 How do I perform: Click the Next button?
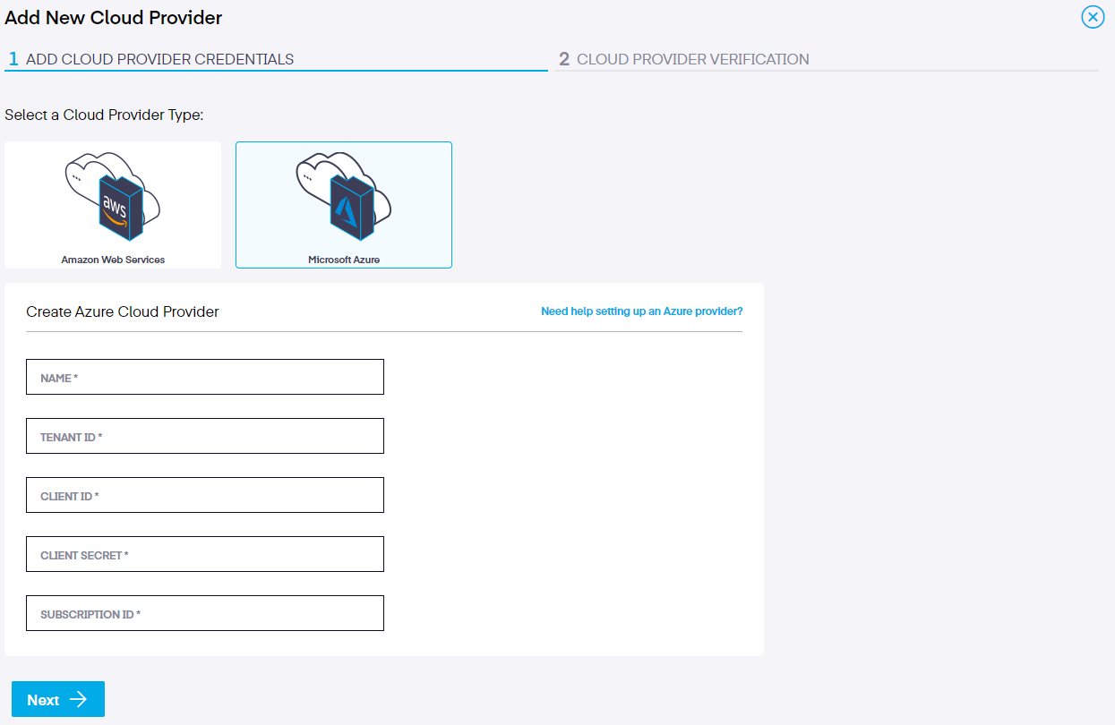57,699
